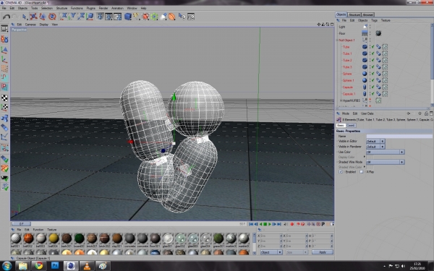Select the Rotate tool in the toolbar

click(x=52, y=17)
